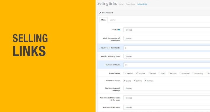Image resolution: width=210 pixels, height=112 pixels.
Task: Click the Restrict access by time label
Action: click(x=110, y=56)
